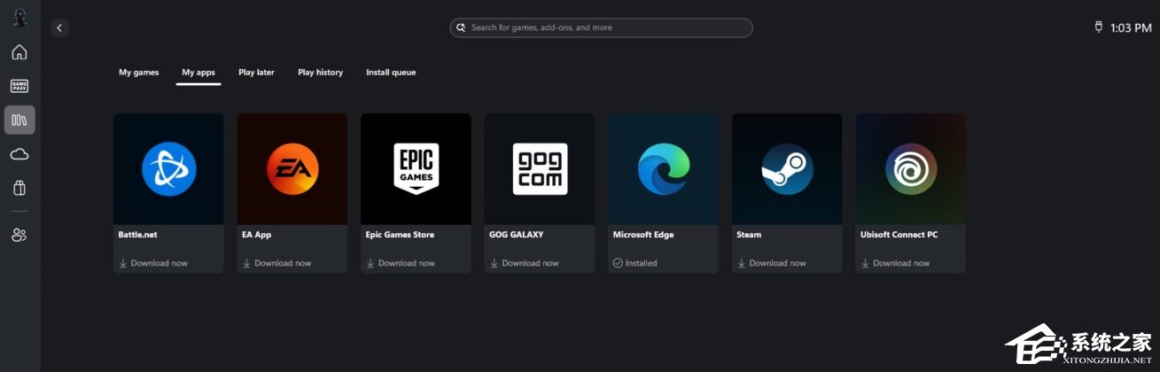Switch to the My games tab
1160x372 pixels.
pos(139,73)
